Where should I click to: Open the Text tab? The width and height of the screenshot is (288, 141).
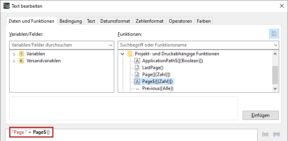91,21
